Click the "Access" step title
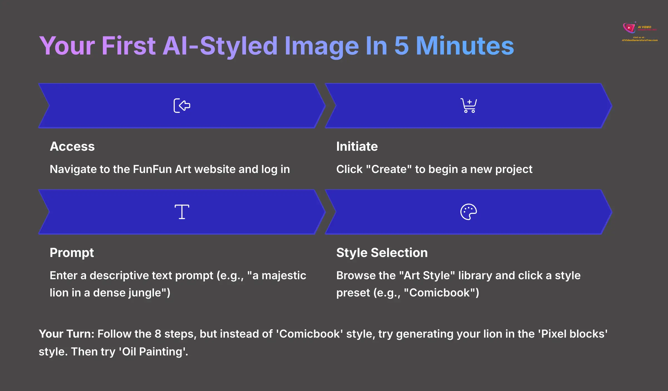This screenshot has width=668, height=391. coord(72,147)
